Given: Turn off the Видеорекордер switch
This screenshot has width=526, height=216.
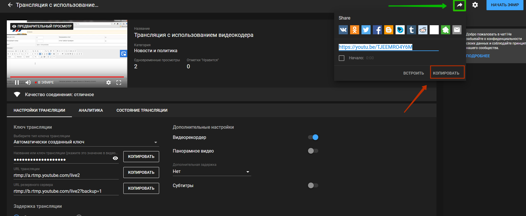Looking at the screenshot, I should [x=313, y=137].
